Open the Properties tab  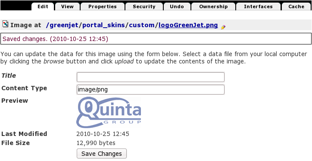pos(103,6)
